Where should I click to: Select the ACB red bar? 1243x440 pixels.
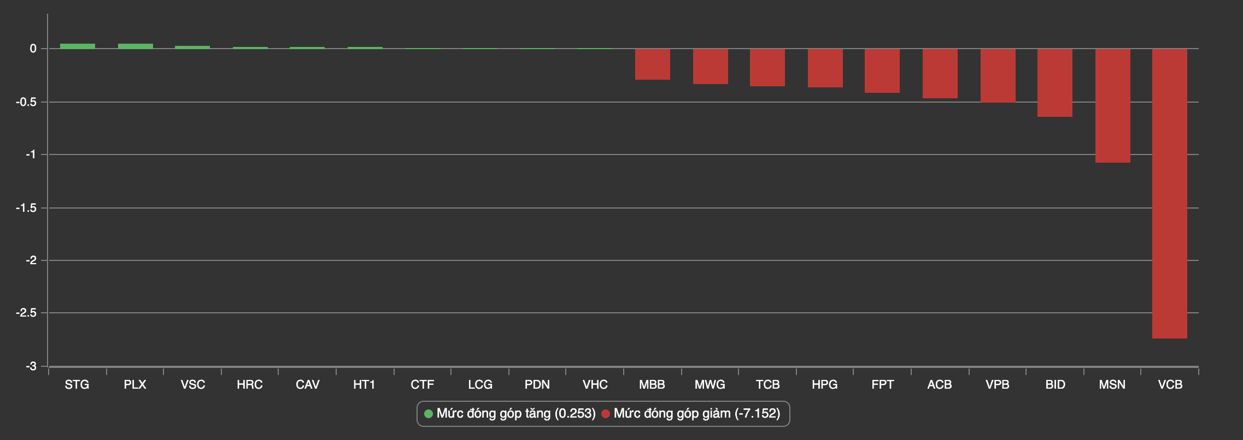[940, 73]
